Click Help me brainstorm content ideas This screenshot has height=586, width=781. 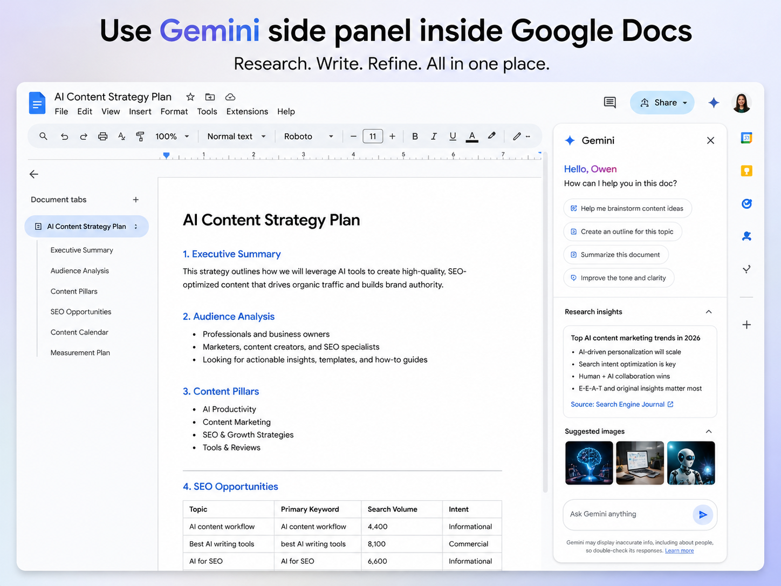(627, 208)
